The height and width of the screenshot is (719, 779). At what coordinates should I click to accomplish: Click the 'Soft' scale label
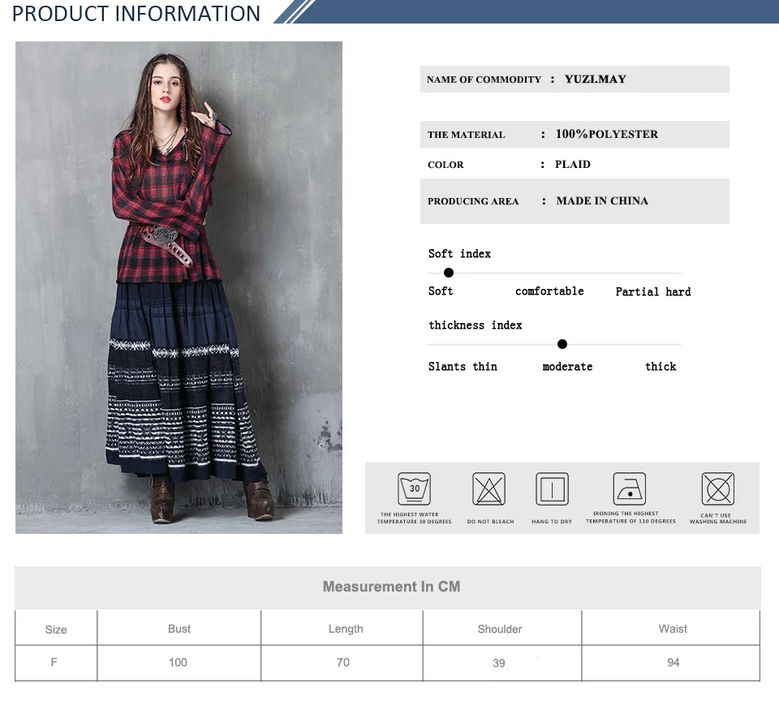click(x=441, y=291)
